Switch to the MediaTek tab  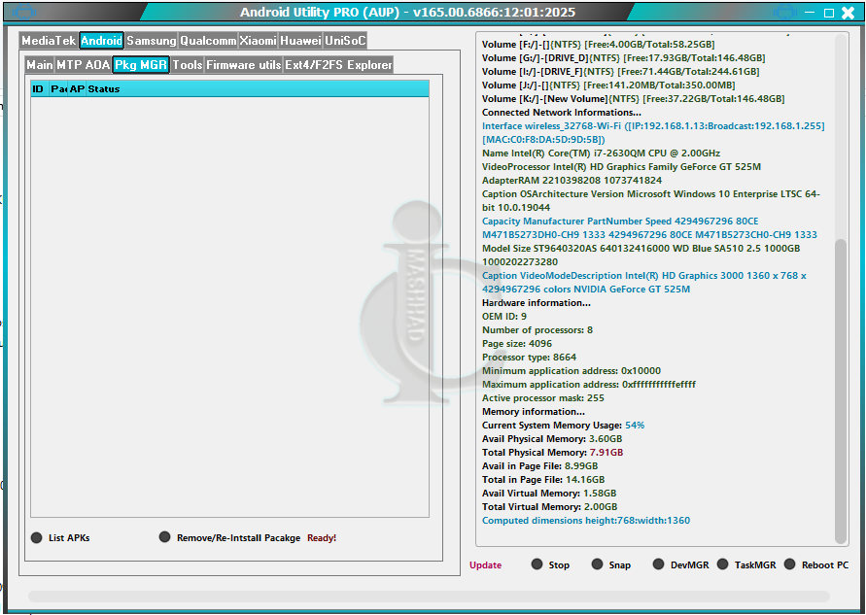pyautogui.click(x=48, y=41)
